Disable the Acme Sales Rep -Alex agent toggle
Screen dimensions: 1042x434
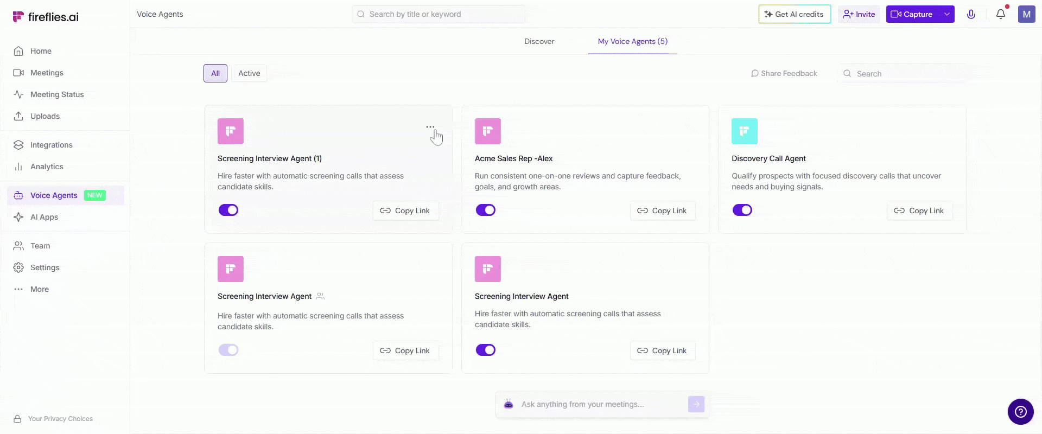click(x=486, y=210)
